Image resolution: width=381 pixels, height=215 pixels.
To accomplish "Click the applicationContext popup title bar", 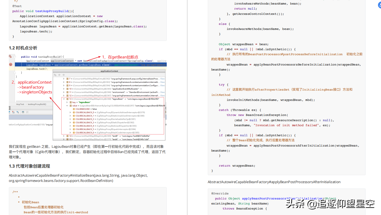I will coord(109,71).
